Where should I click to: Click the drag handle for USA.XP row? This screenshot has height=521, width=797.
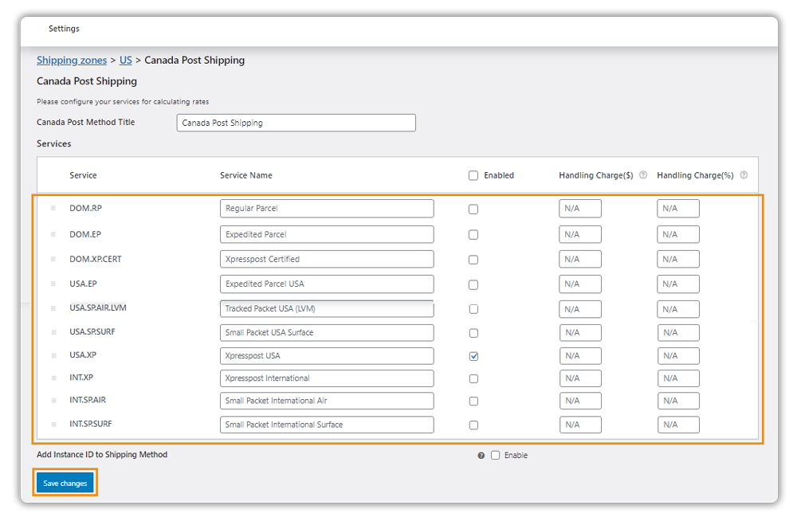point(53,355)
